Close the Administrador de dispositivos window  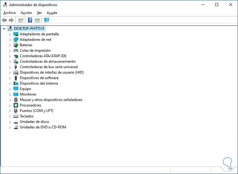(231, 5)
